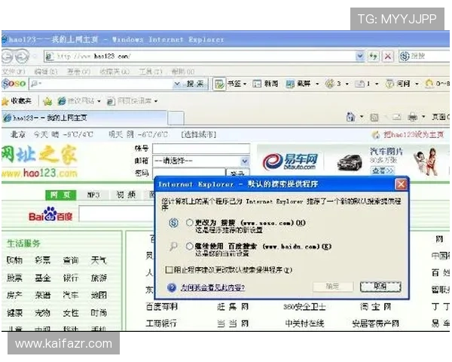Select the MP3 search tab
Viewport: 452px width, 362px height.
coord(93,195)
